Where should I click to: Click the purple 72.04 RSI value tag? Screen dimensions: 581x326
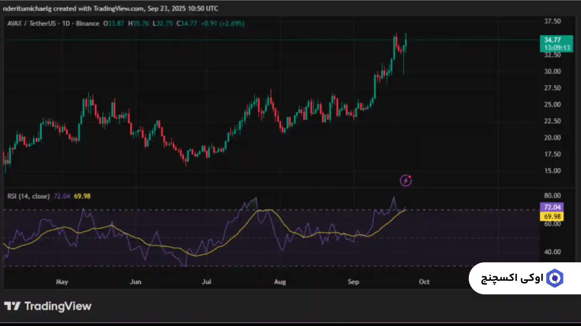552,207
